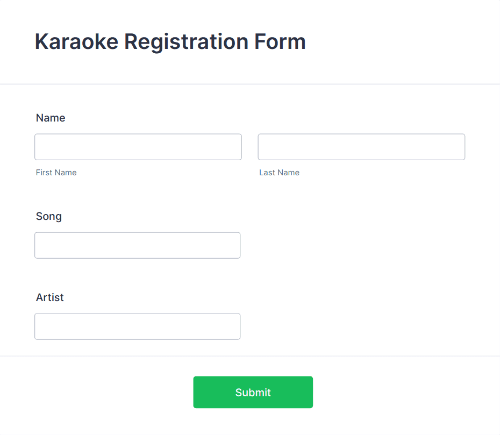This screenshot has width=500, height=435.
Task: Click the First Name sublabel text
Action: pyautogui.click(x=56, y=173)
